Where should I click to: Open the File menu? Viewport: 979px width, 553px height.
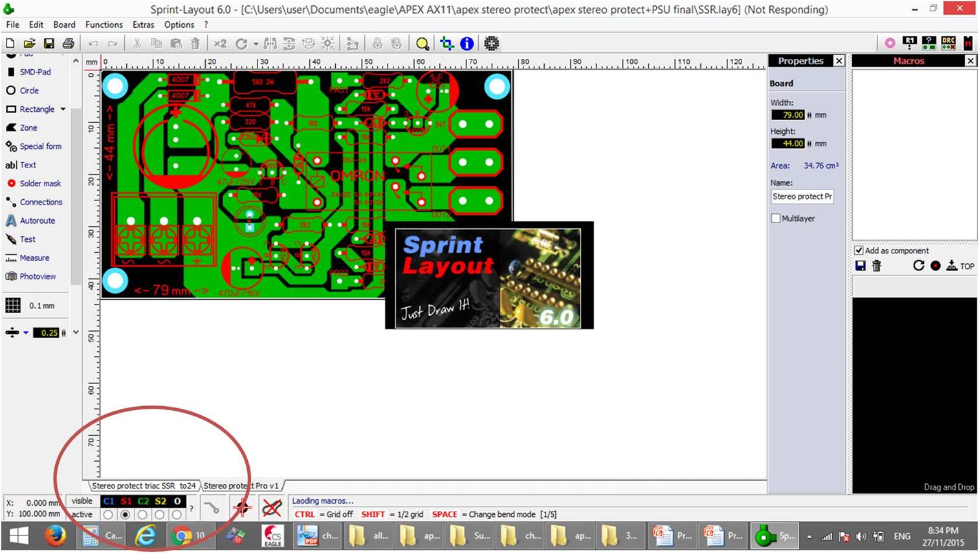[12, 25]
